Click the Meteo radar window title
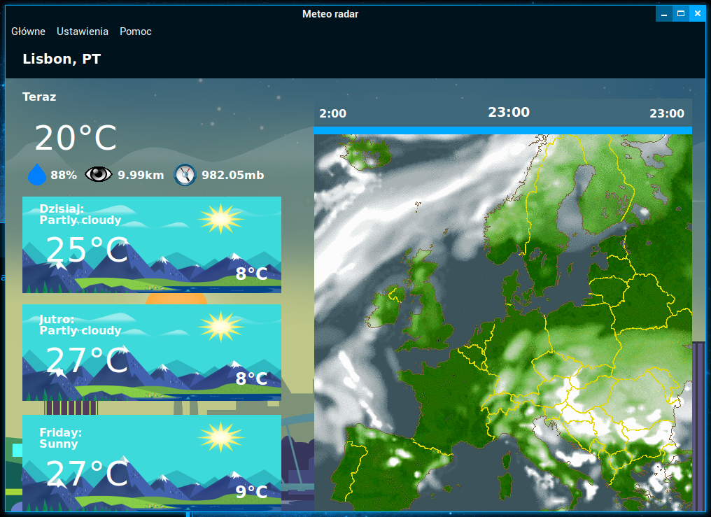 [330, 14]
